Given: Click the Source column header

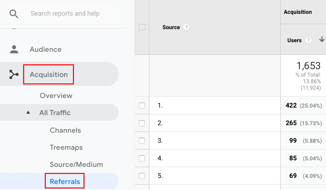Looking at the screenshot, I should tap(171, 27).
